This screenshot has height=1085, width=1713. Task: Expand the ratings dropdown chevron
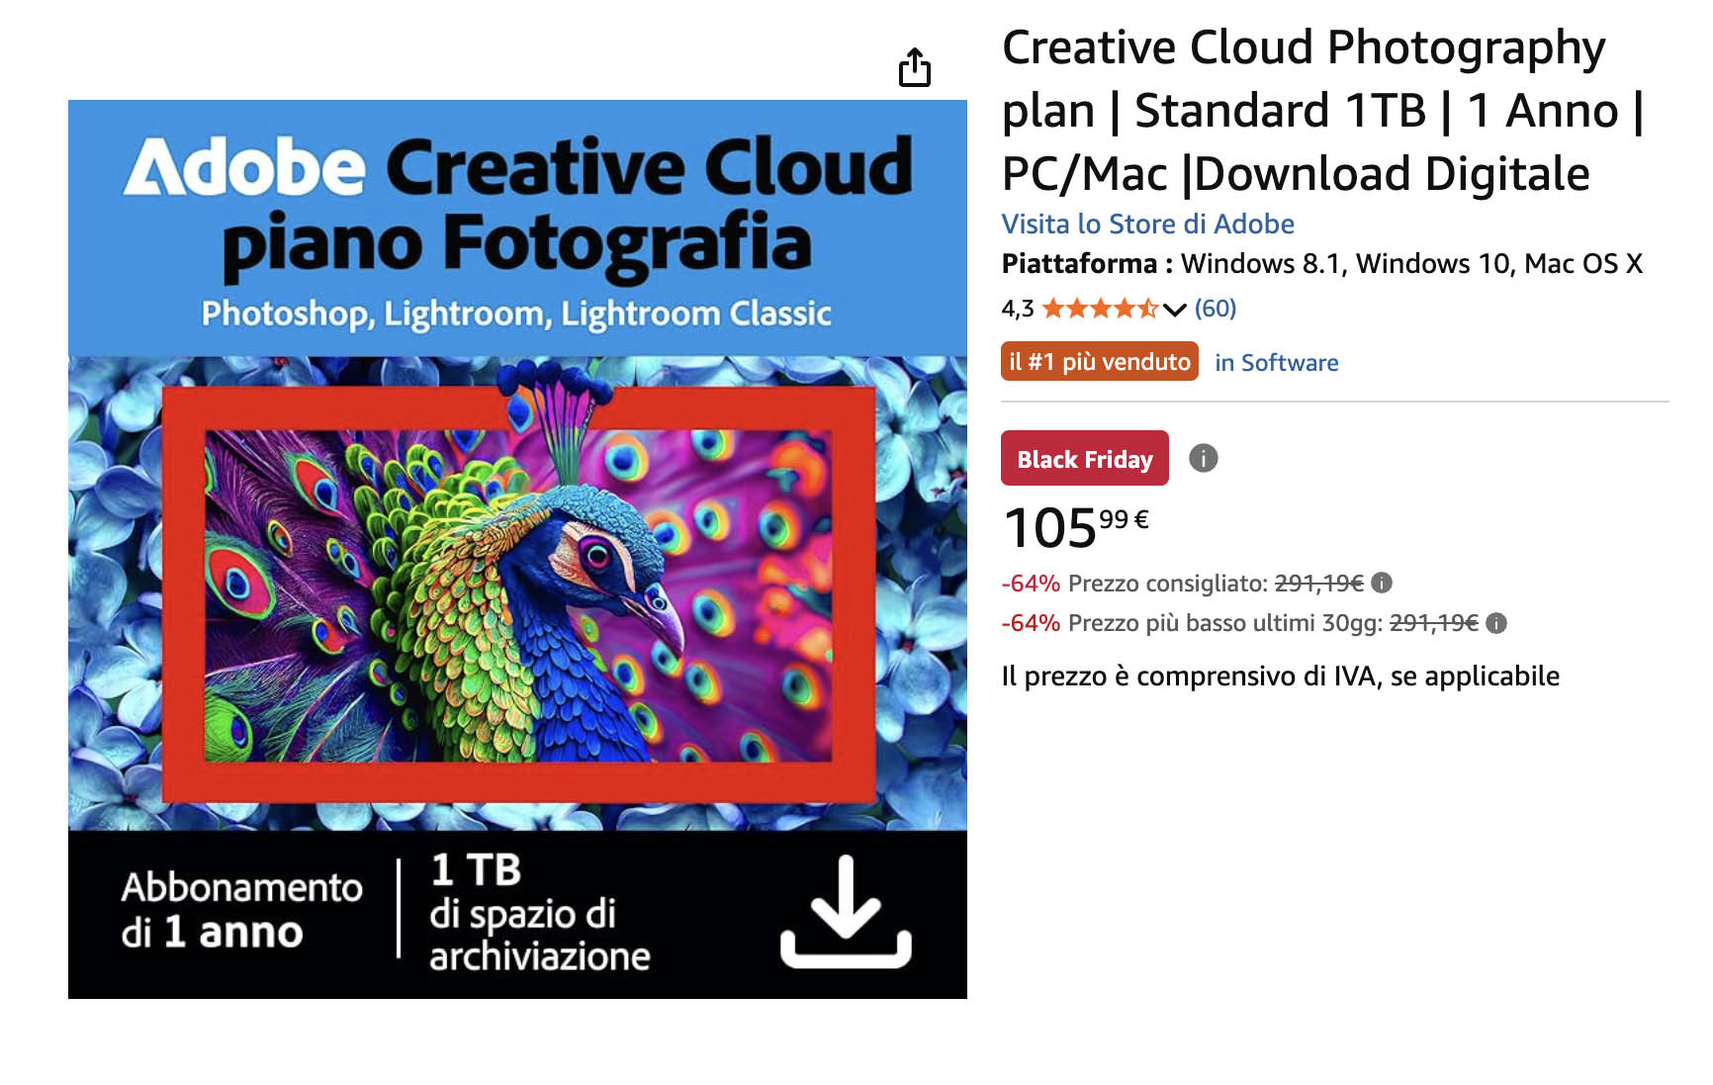click(1174, 310)
